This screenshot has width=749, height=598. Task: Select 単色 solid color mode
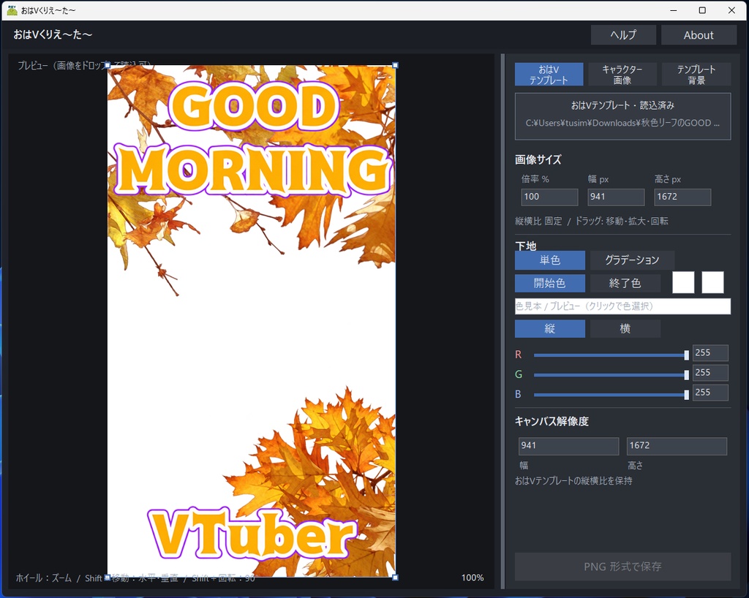click(x=550, y=260)
